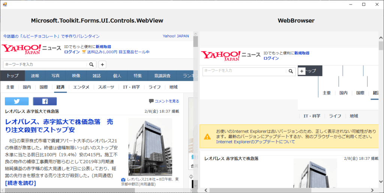Click WebBrowser horizontal scrollbar thumb
This screenshot has height=193, width=384.
260,190
